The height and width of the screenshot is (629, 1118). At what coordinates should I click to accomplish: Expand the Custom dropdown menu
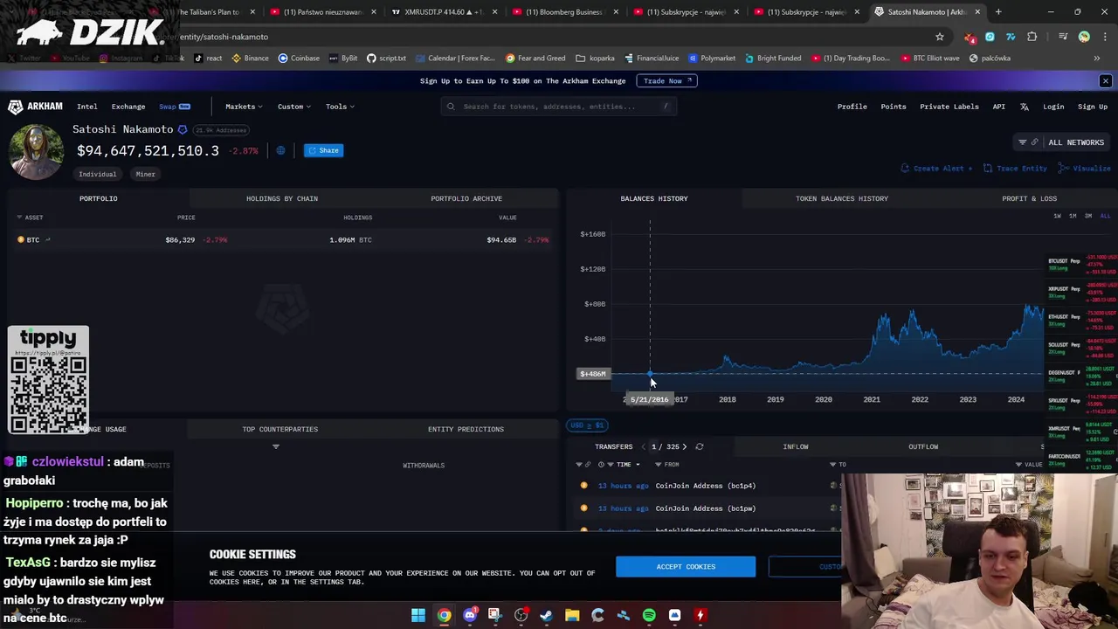[x=293, y=107]
